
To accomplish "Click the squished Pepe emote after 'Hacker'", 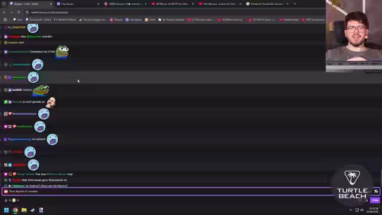I will pos(41,90).
